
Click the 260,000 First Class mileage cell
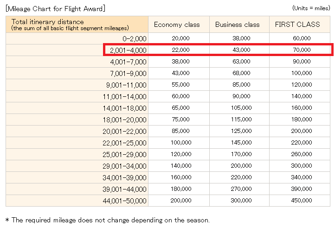click(301, 154)
